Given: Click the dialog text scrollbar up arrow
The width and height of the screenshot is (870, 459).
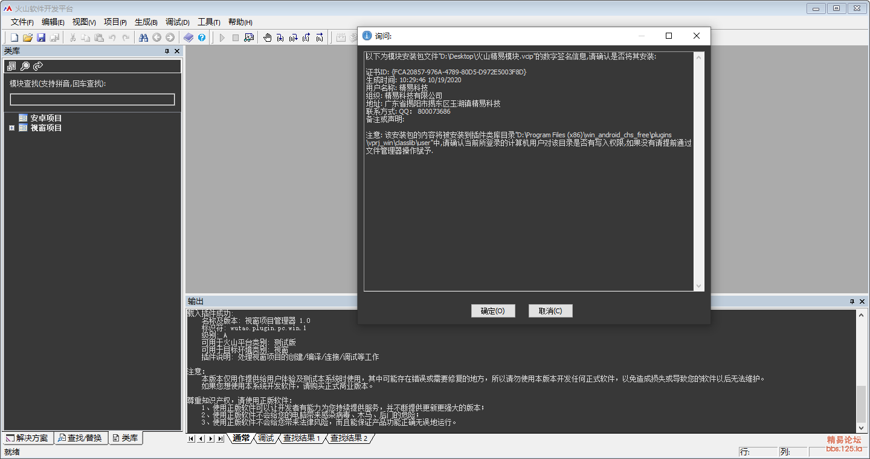Looking at the screenshot, I should pos(699,57).
